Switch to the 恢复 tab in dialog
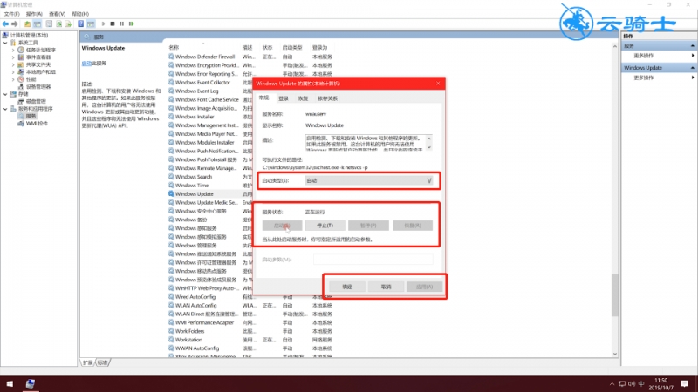Image resolution: width=698 pixels, height=392 pixels. point(303,98)
